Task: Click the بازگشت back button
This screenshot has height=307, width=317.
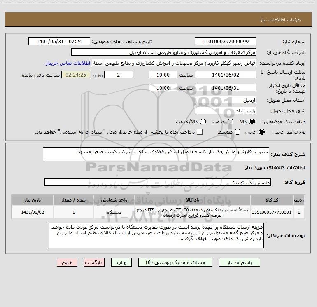Action: (94, 262)
